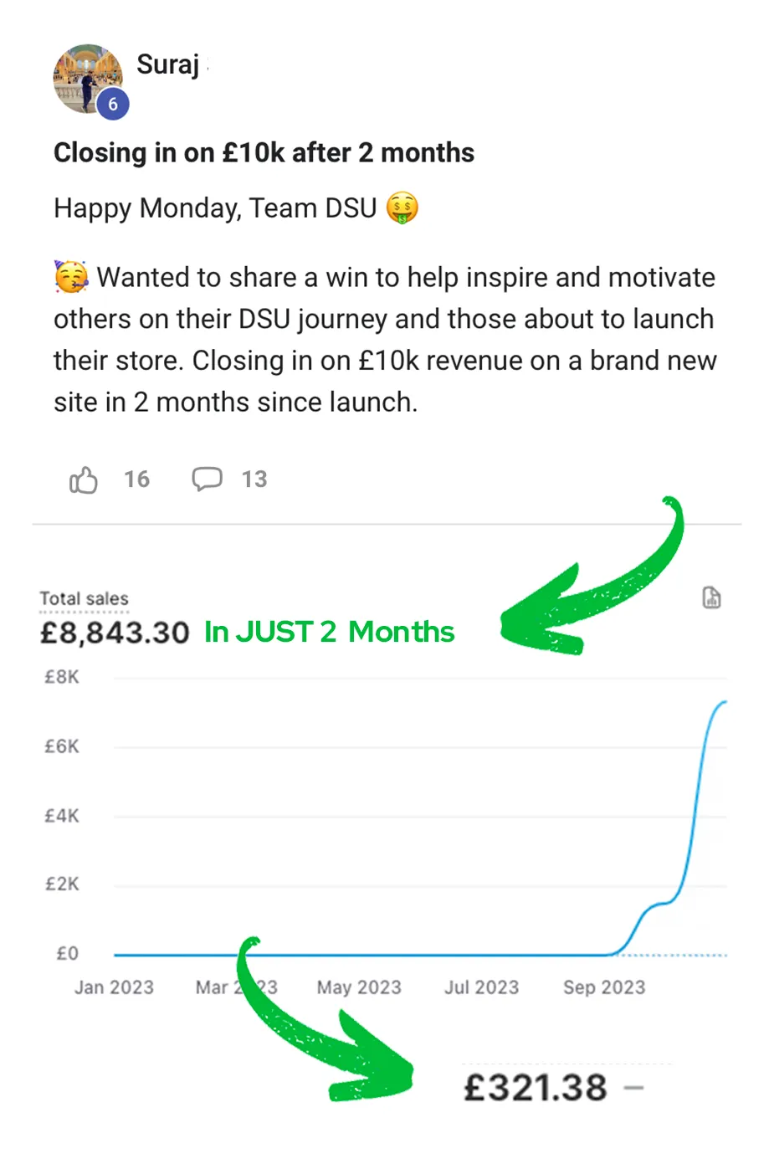Click the party face emoji before 'Wanted'
Image resolution: width=774 pixels, height=1174 pixels.
pos(71,277)
